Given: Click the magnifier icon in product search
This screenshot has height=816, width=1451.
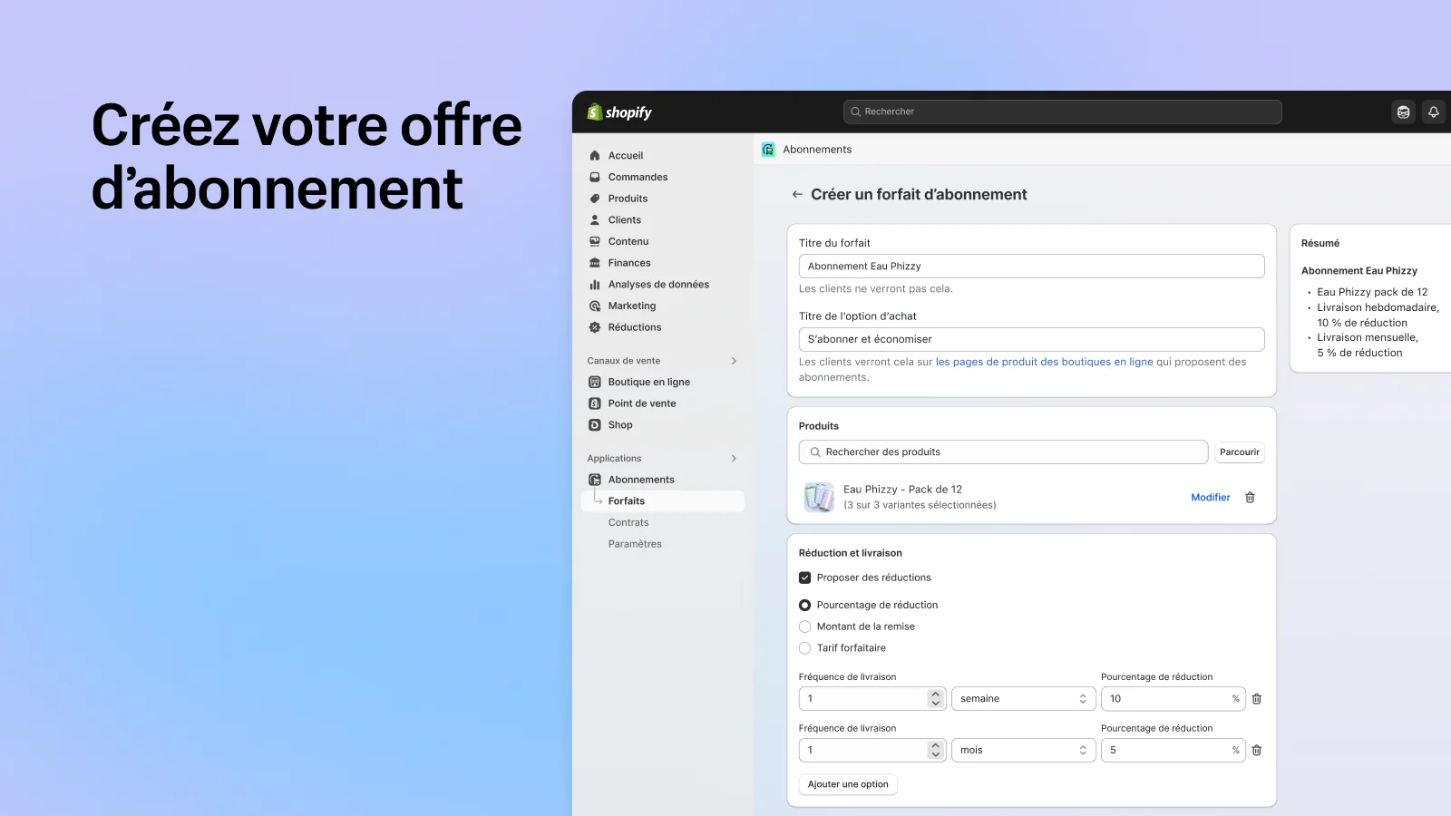Looking at the screenshot, I should click(815, 452).
